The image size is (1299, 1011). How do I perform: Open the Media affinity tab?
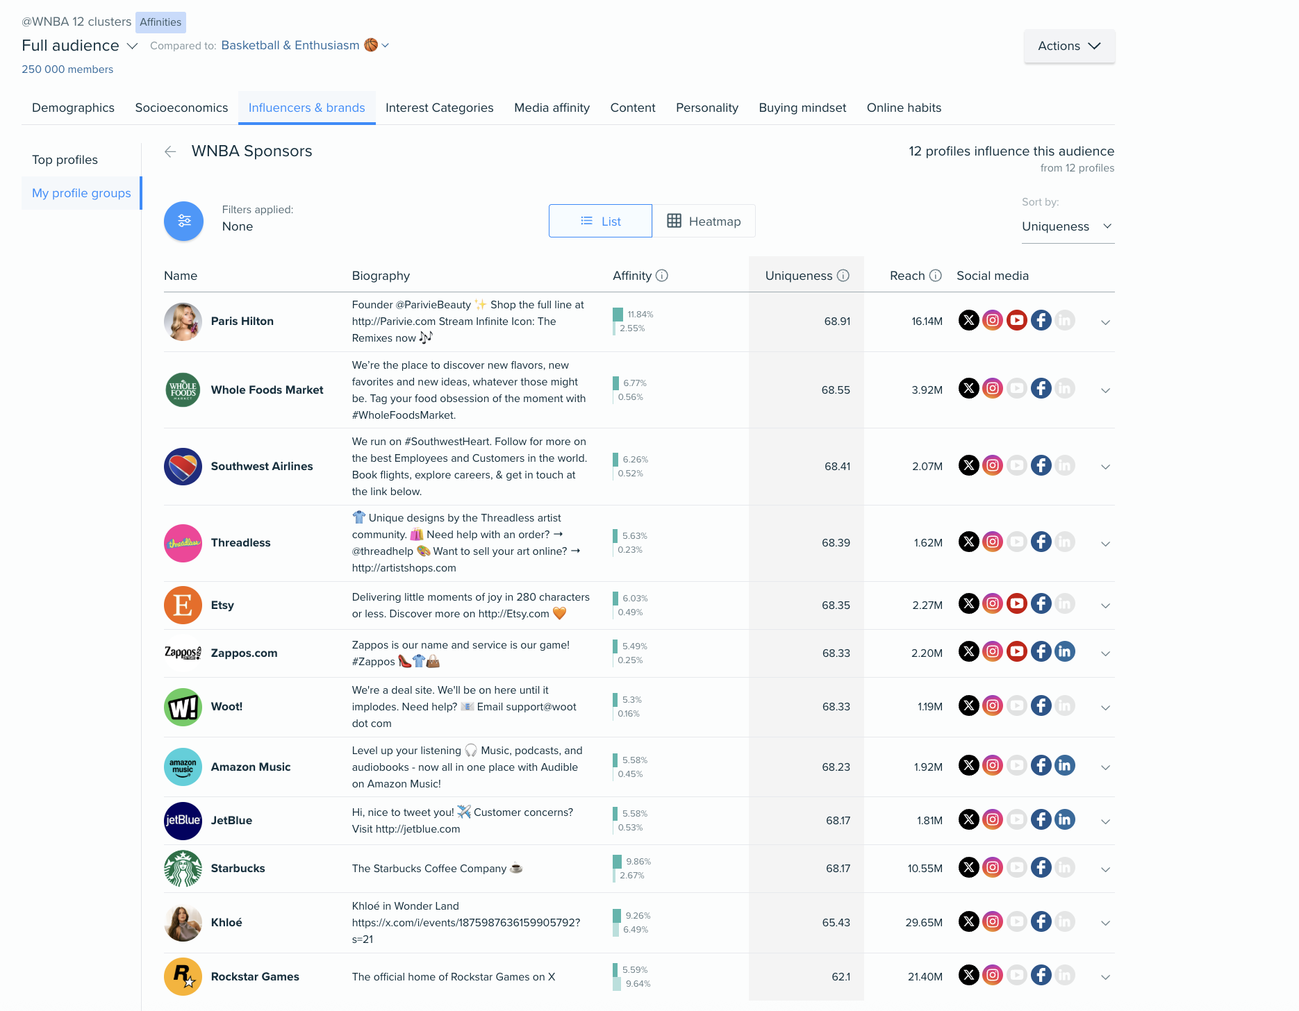point(552,108)
